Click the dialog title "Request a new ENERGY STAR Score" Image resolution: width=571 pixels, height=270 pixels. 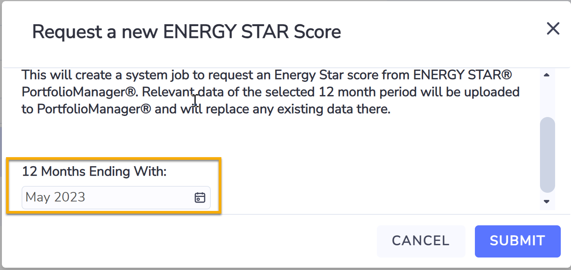187,32
